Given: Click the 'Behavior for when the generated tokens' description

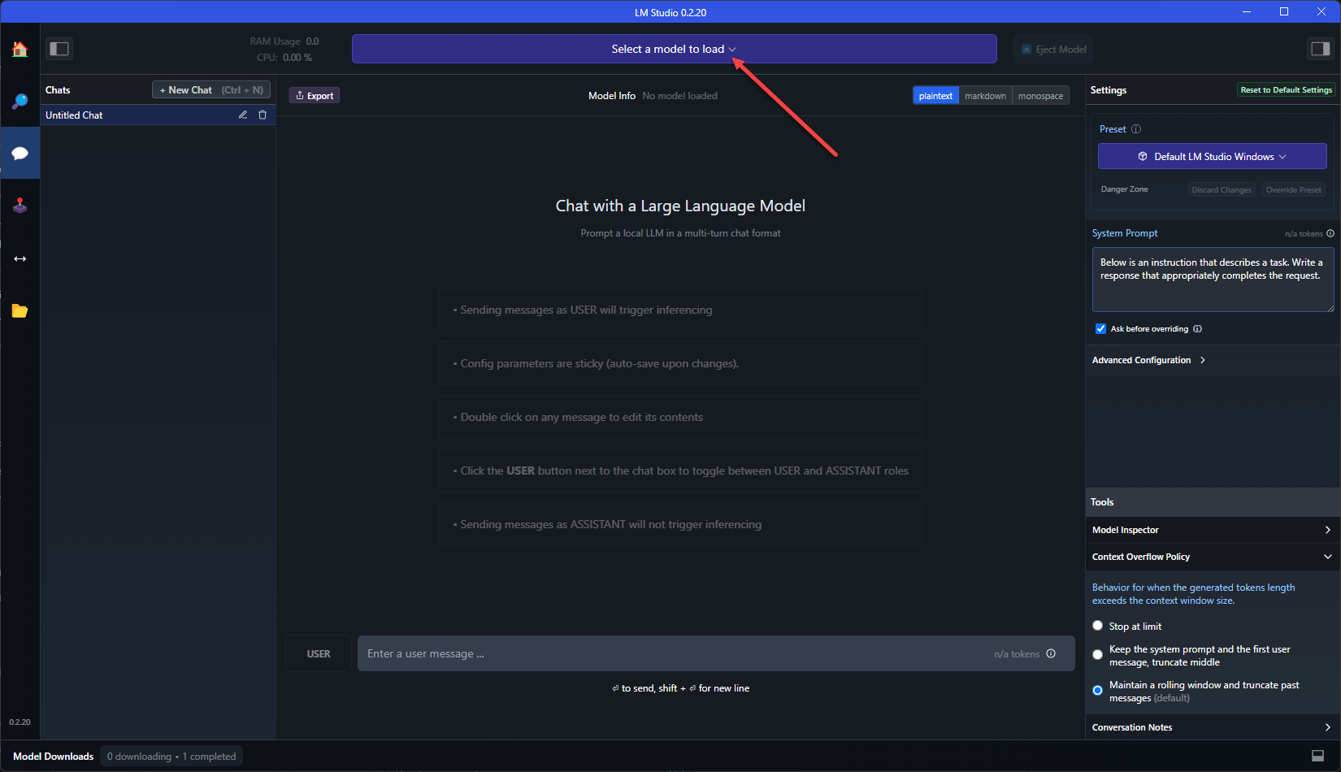Looking at the screenshot, I should click(1193, 594).
